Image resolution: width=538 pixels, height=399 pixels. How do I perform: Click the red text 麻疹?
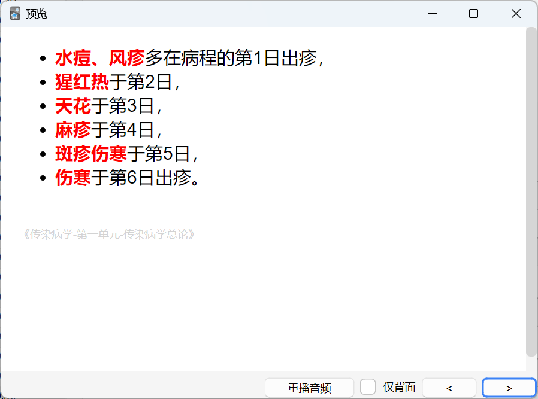coord(73,130)
